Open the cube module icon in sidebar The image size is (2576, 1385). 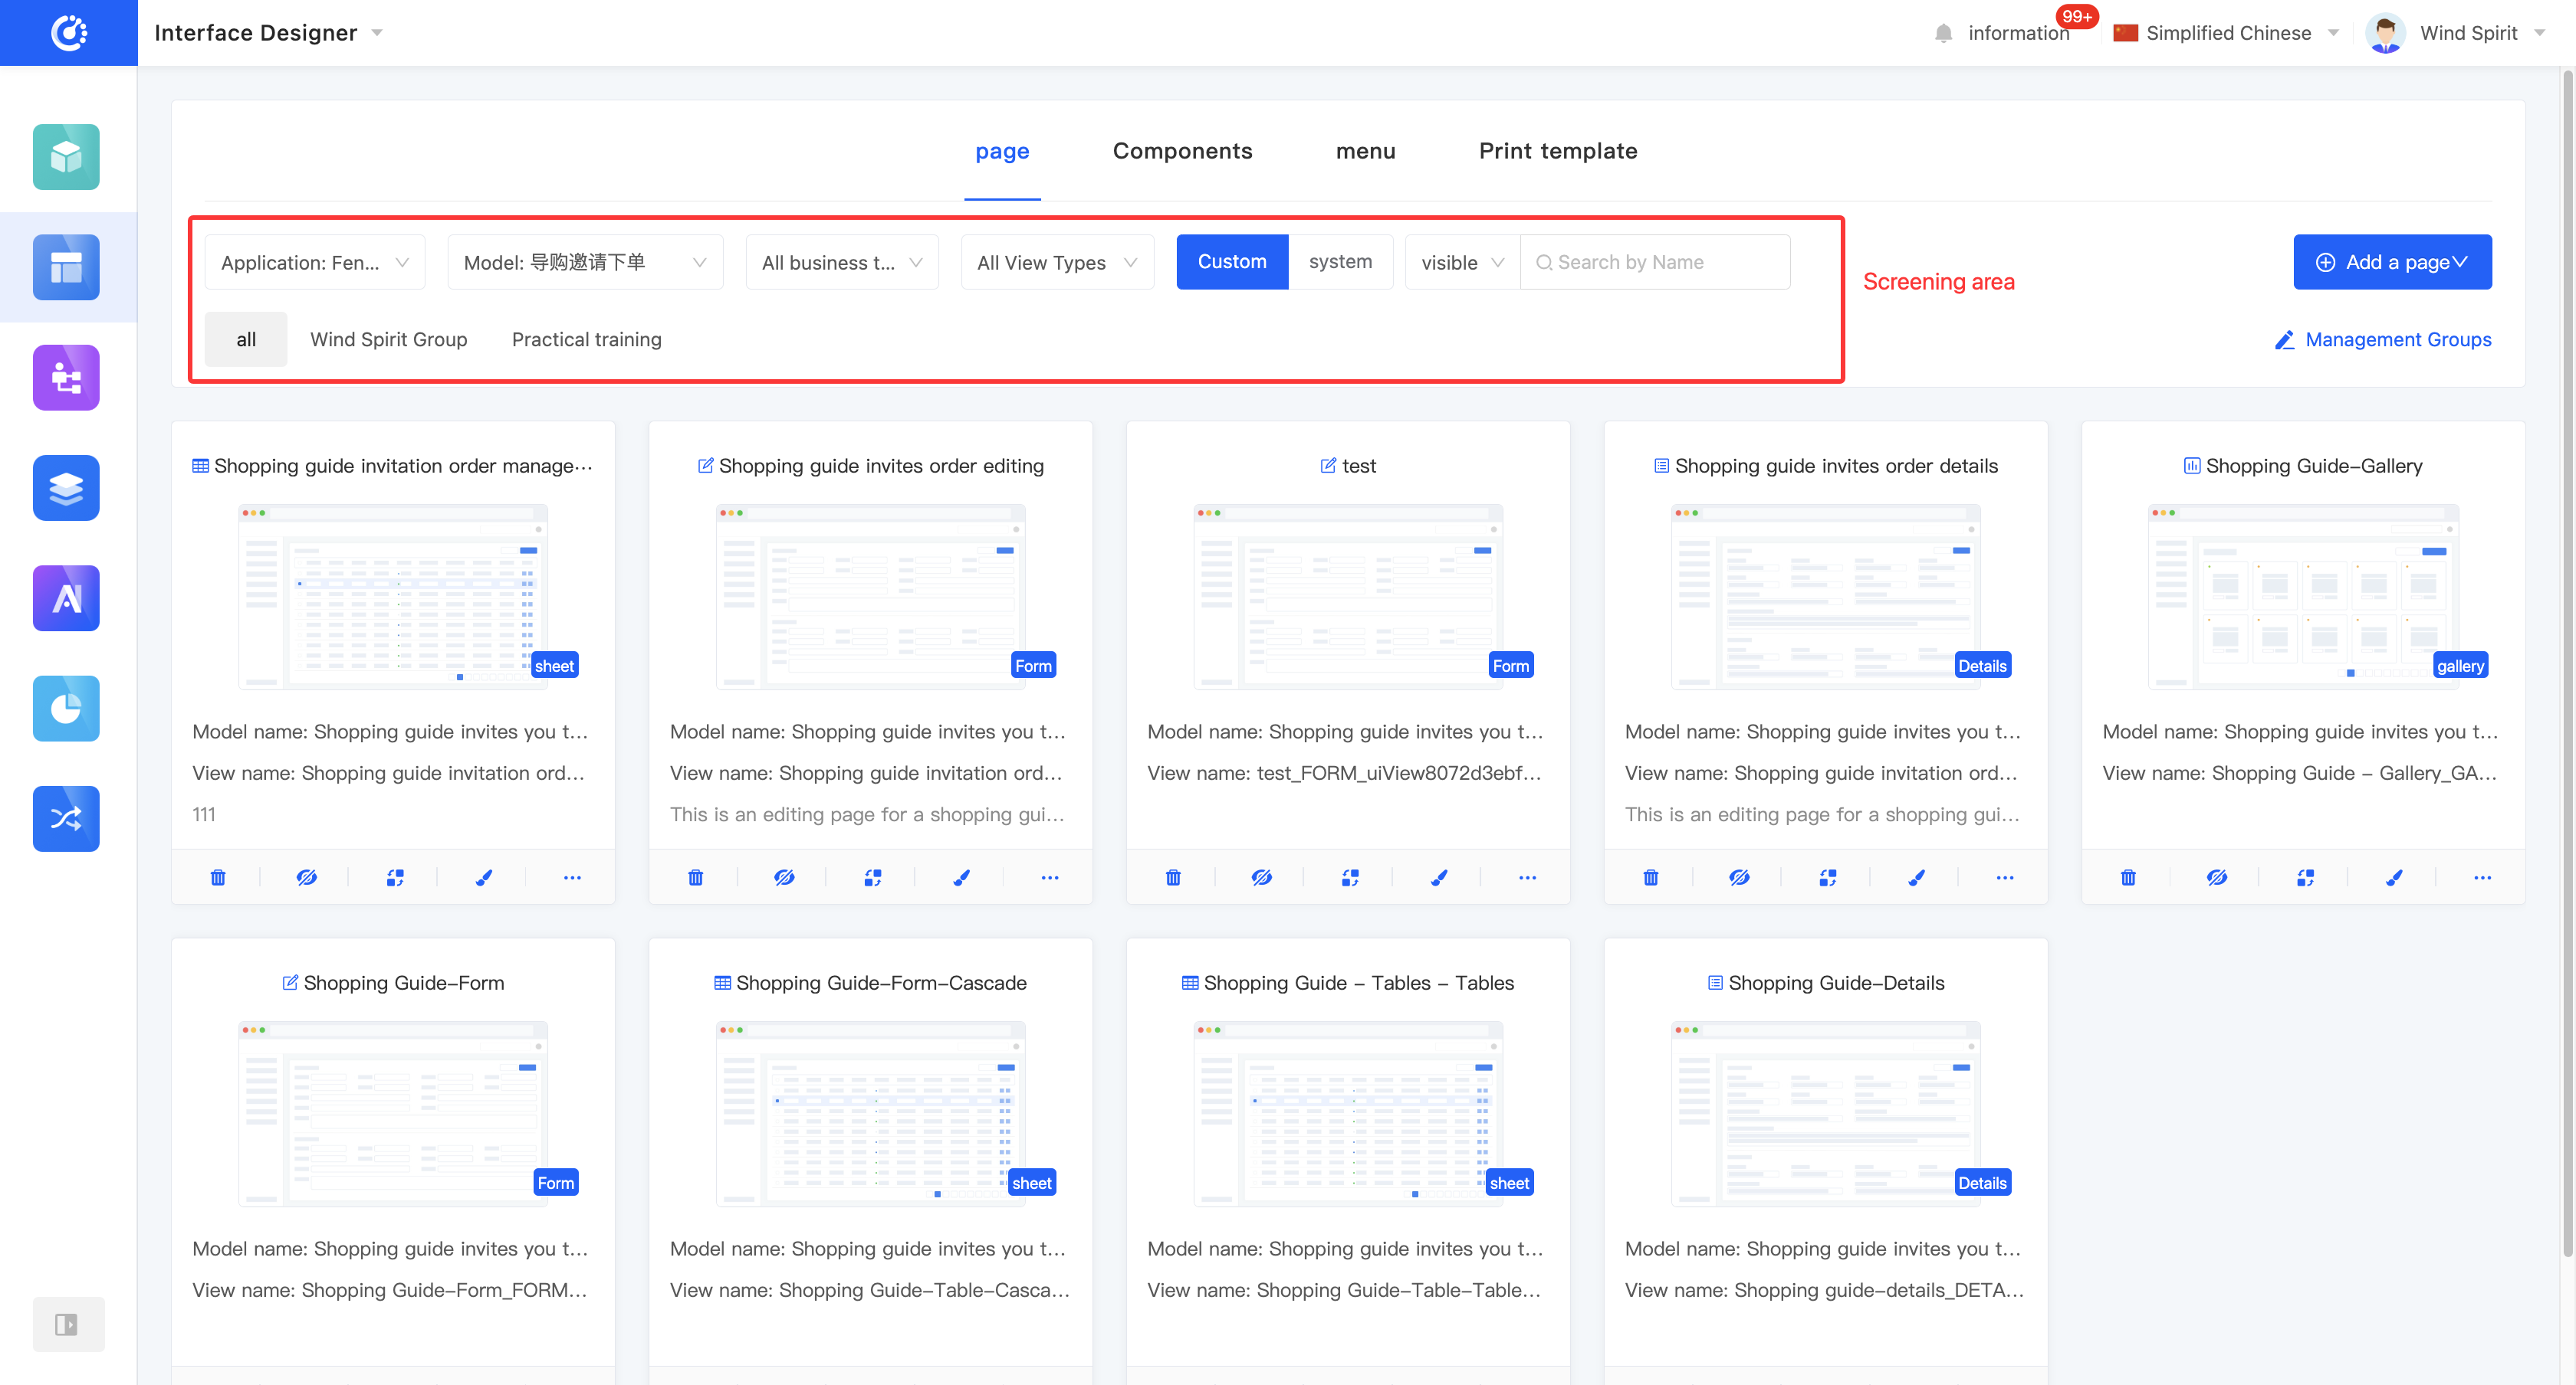[66, 157]
